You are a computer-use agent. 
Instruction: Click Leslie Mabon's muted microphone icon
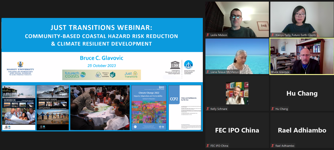pyautogui.click(x=208, y=35)
